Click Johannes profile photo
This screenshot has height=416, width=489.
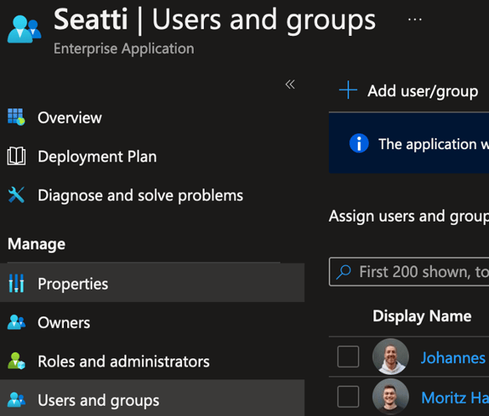[x=391, y=356]
